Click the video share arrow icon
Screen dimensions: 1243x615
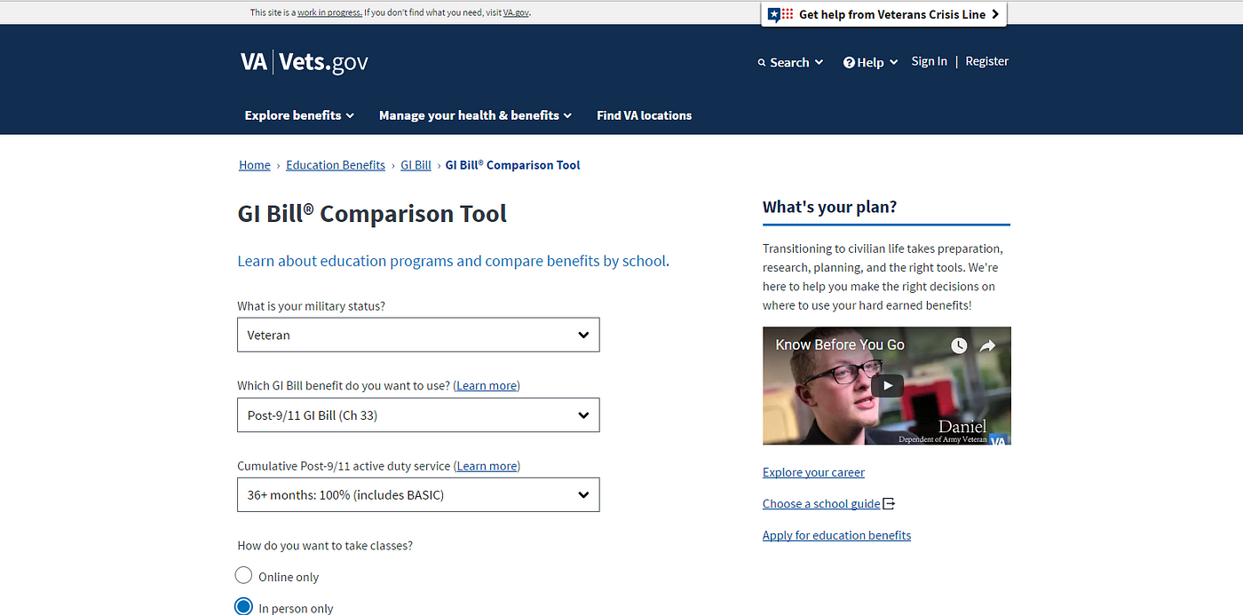987,346
